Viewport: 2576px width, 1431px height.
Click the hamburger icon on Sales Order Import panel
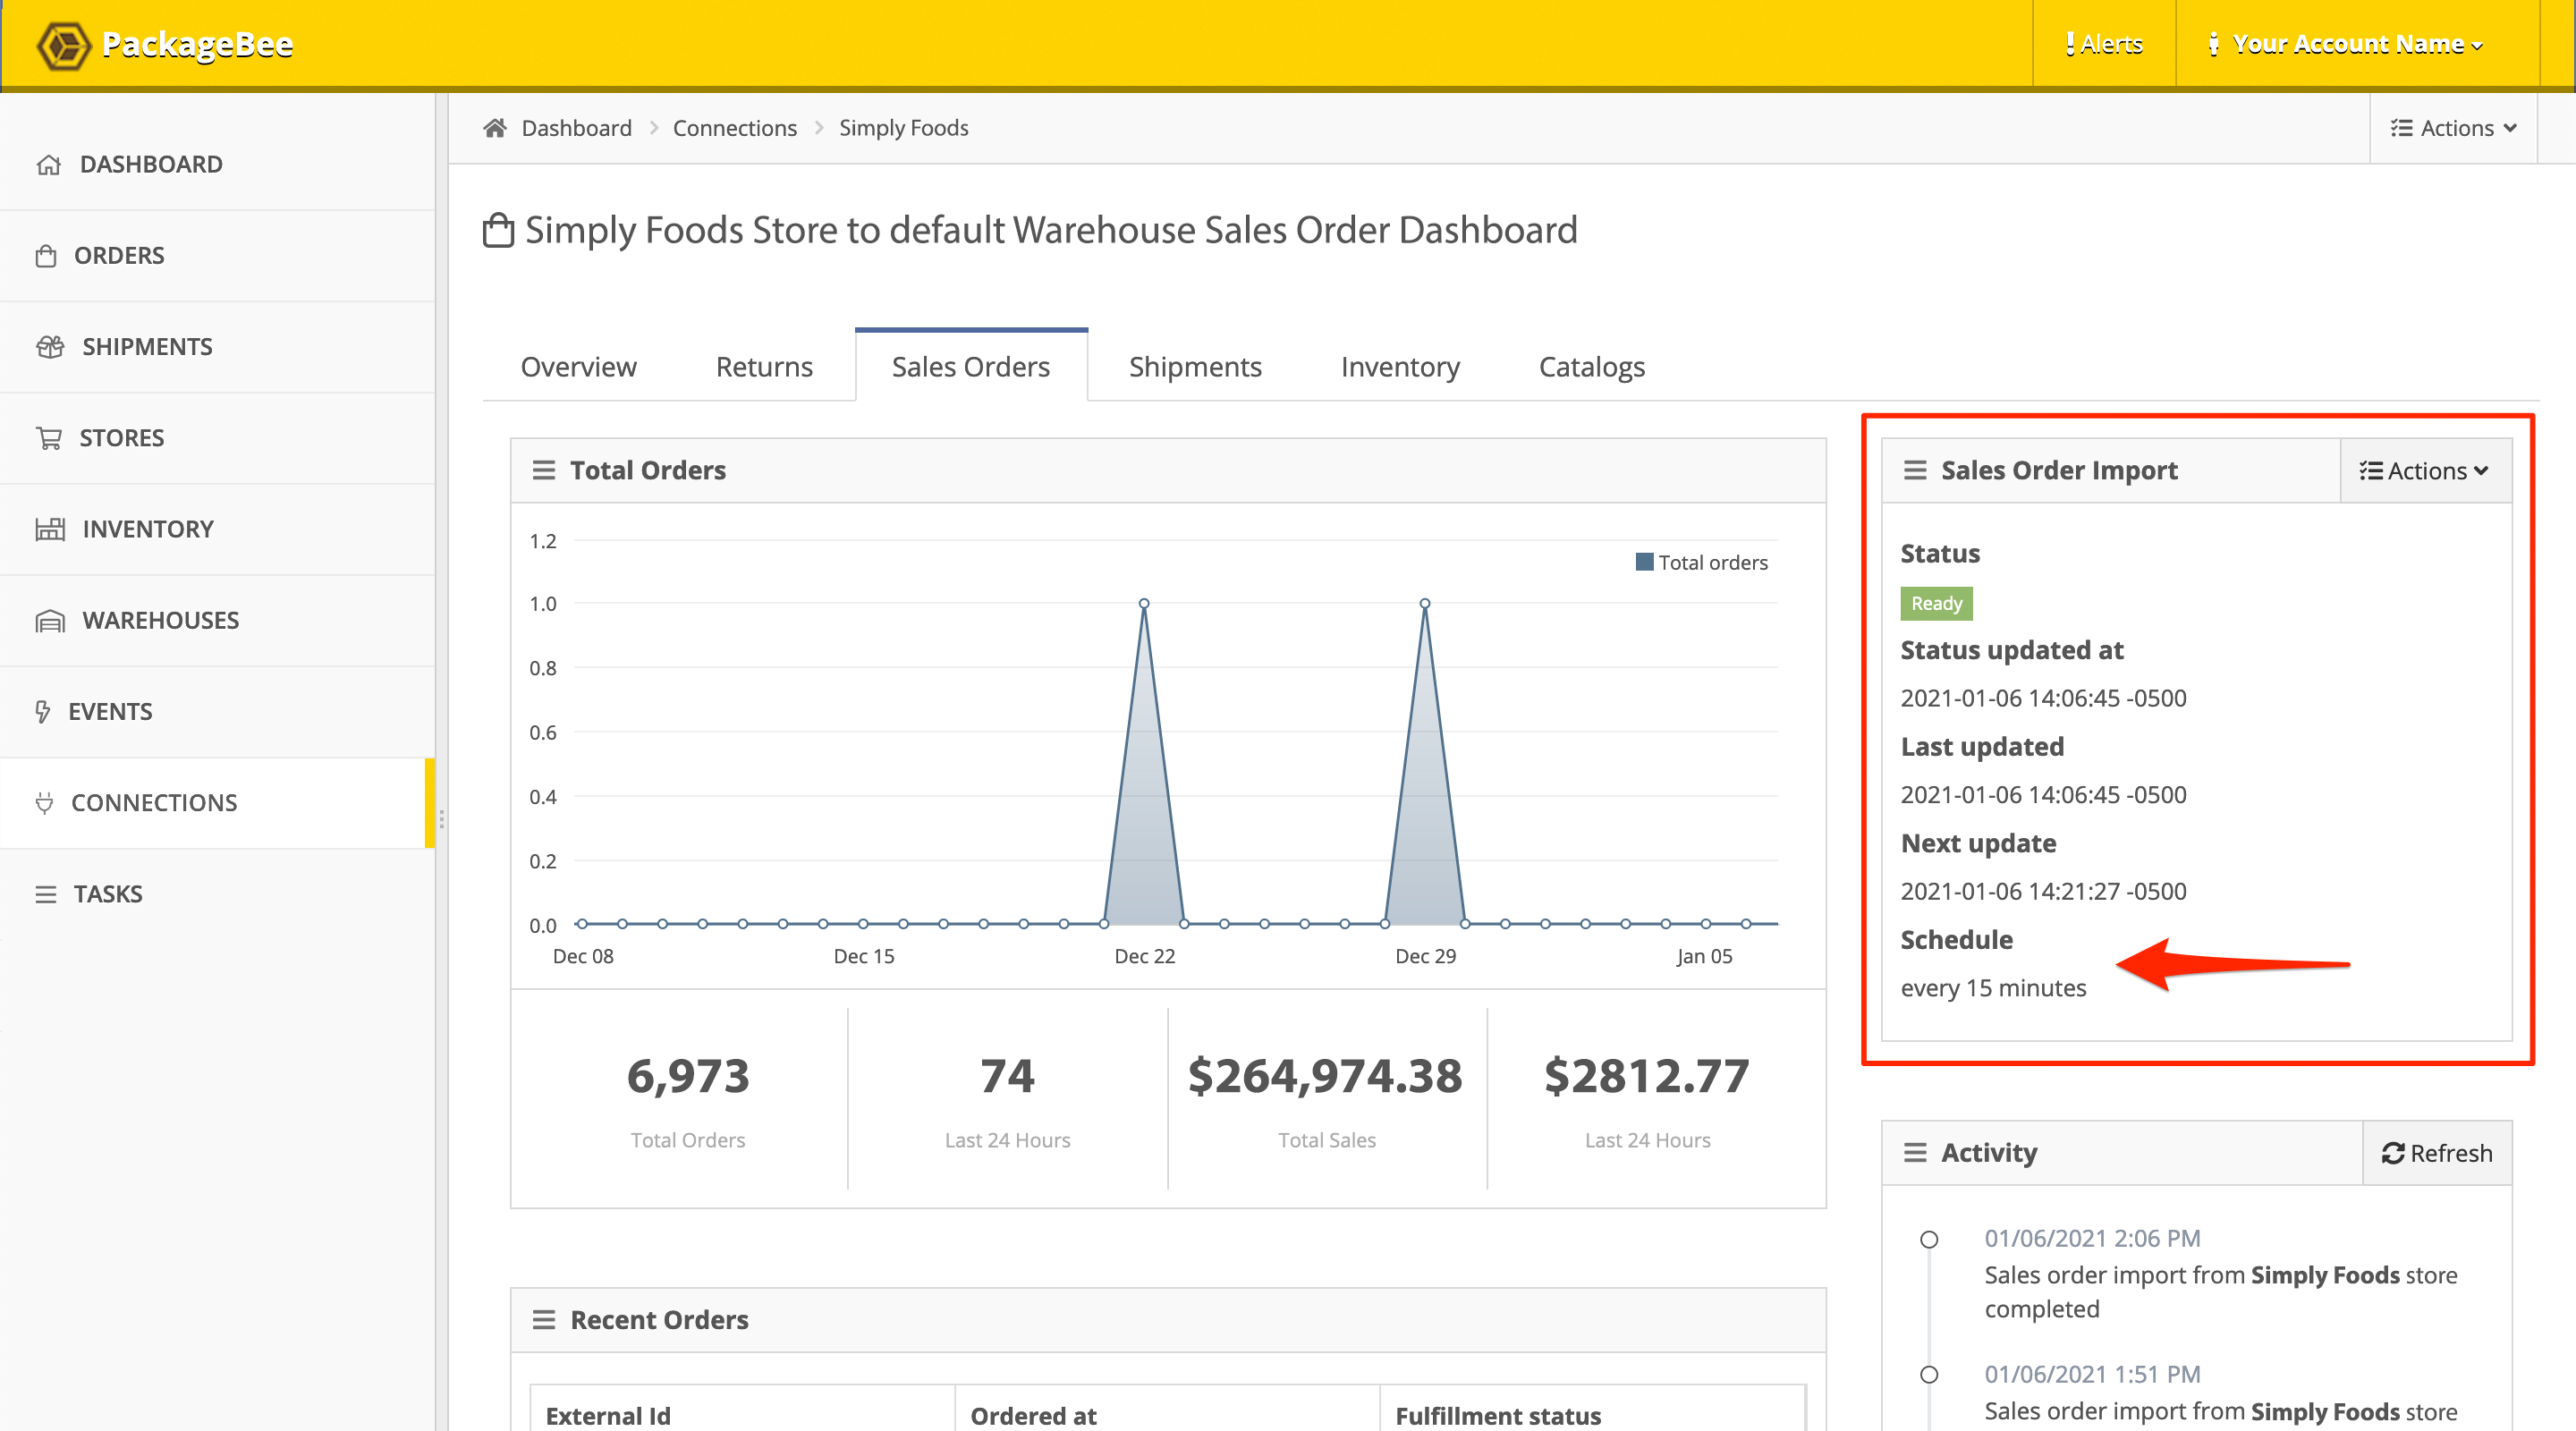click(1914, 470)
